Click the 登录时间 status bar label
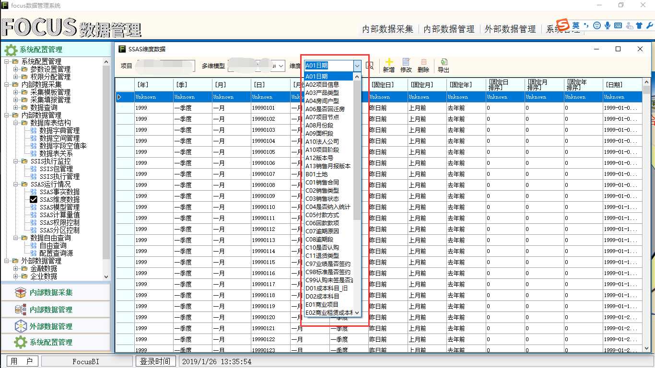This screenshot has width=655, height=368. pyautogui.click(x=155, y=361)
